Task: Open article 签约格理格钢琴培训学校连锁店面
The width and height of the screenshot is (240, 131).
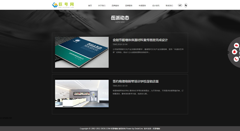Action: coord(136,81)
